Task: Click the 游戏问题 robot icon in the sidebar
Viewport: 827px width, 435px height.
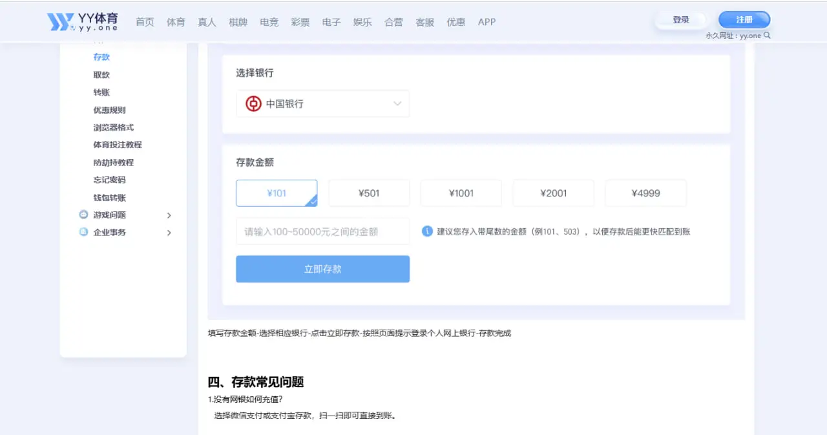Action: tap(83, 214)
